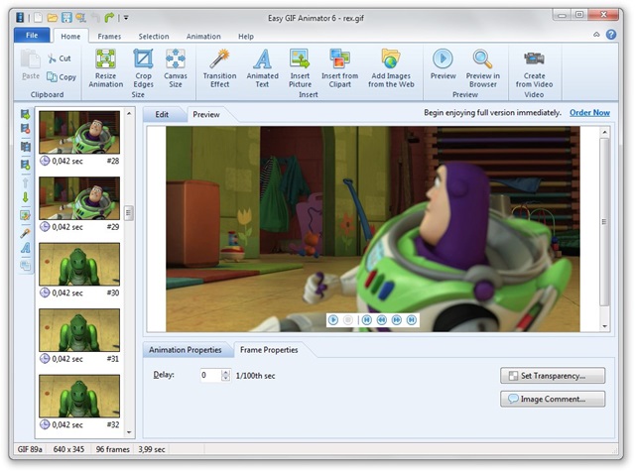Jump to last frame in preview controls
This screenshot has width=635, height=472.
412,320
